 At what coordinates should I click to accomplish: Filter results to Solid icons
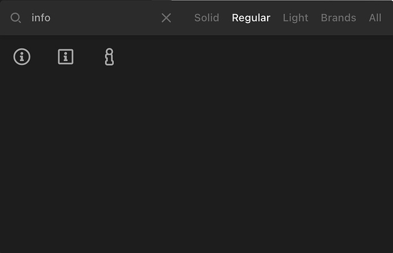point(207,18)
